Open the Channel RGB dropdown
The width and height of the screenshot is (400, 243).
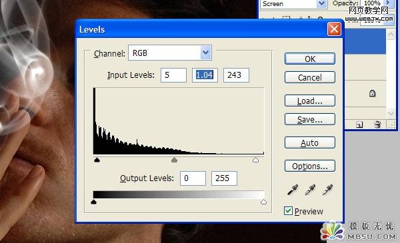point(205,53)
